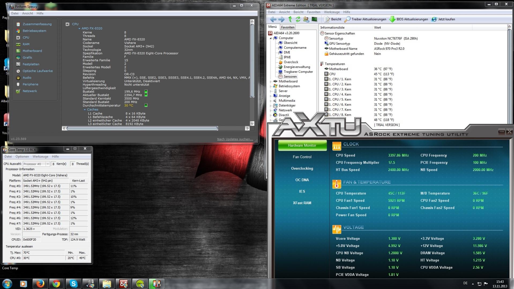
Task: Click AIDA64 forward navigation arrow
Action: [281, 19]
